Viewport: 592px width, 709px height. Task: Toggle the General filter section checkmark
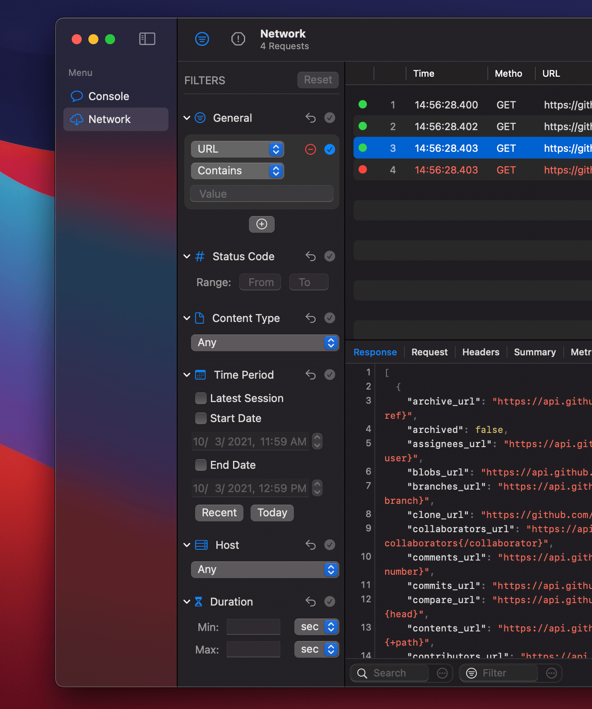pos(330,118)
